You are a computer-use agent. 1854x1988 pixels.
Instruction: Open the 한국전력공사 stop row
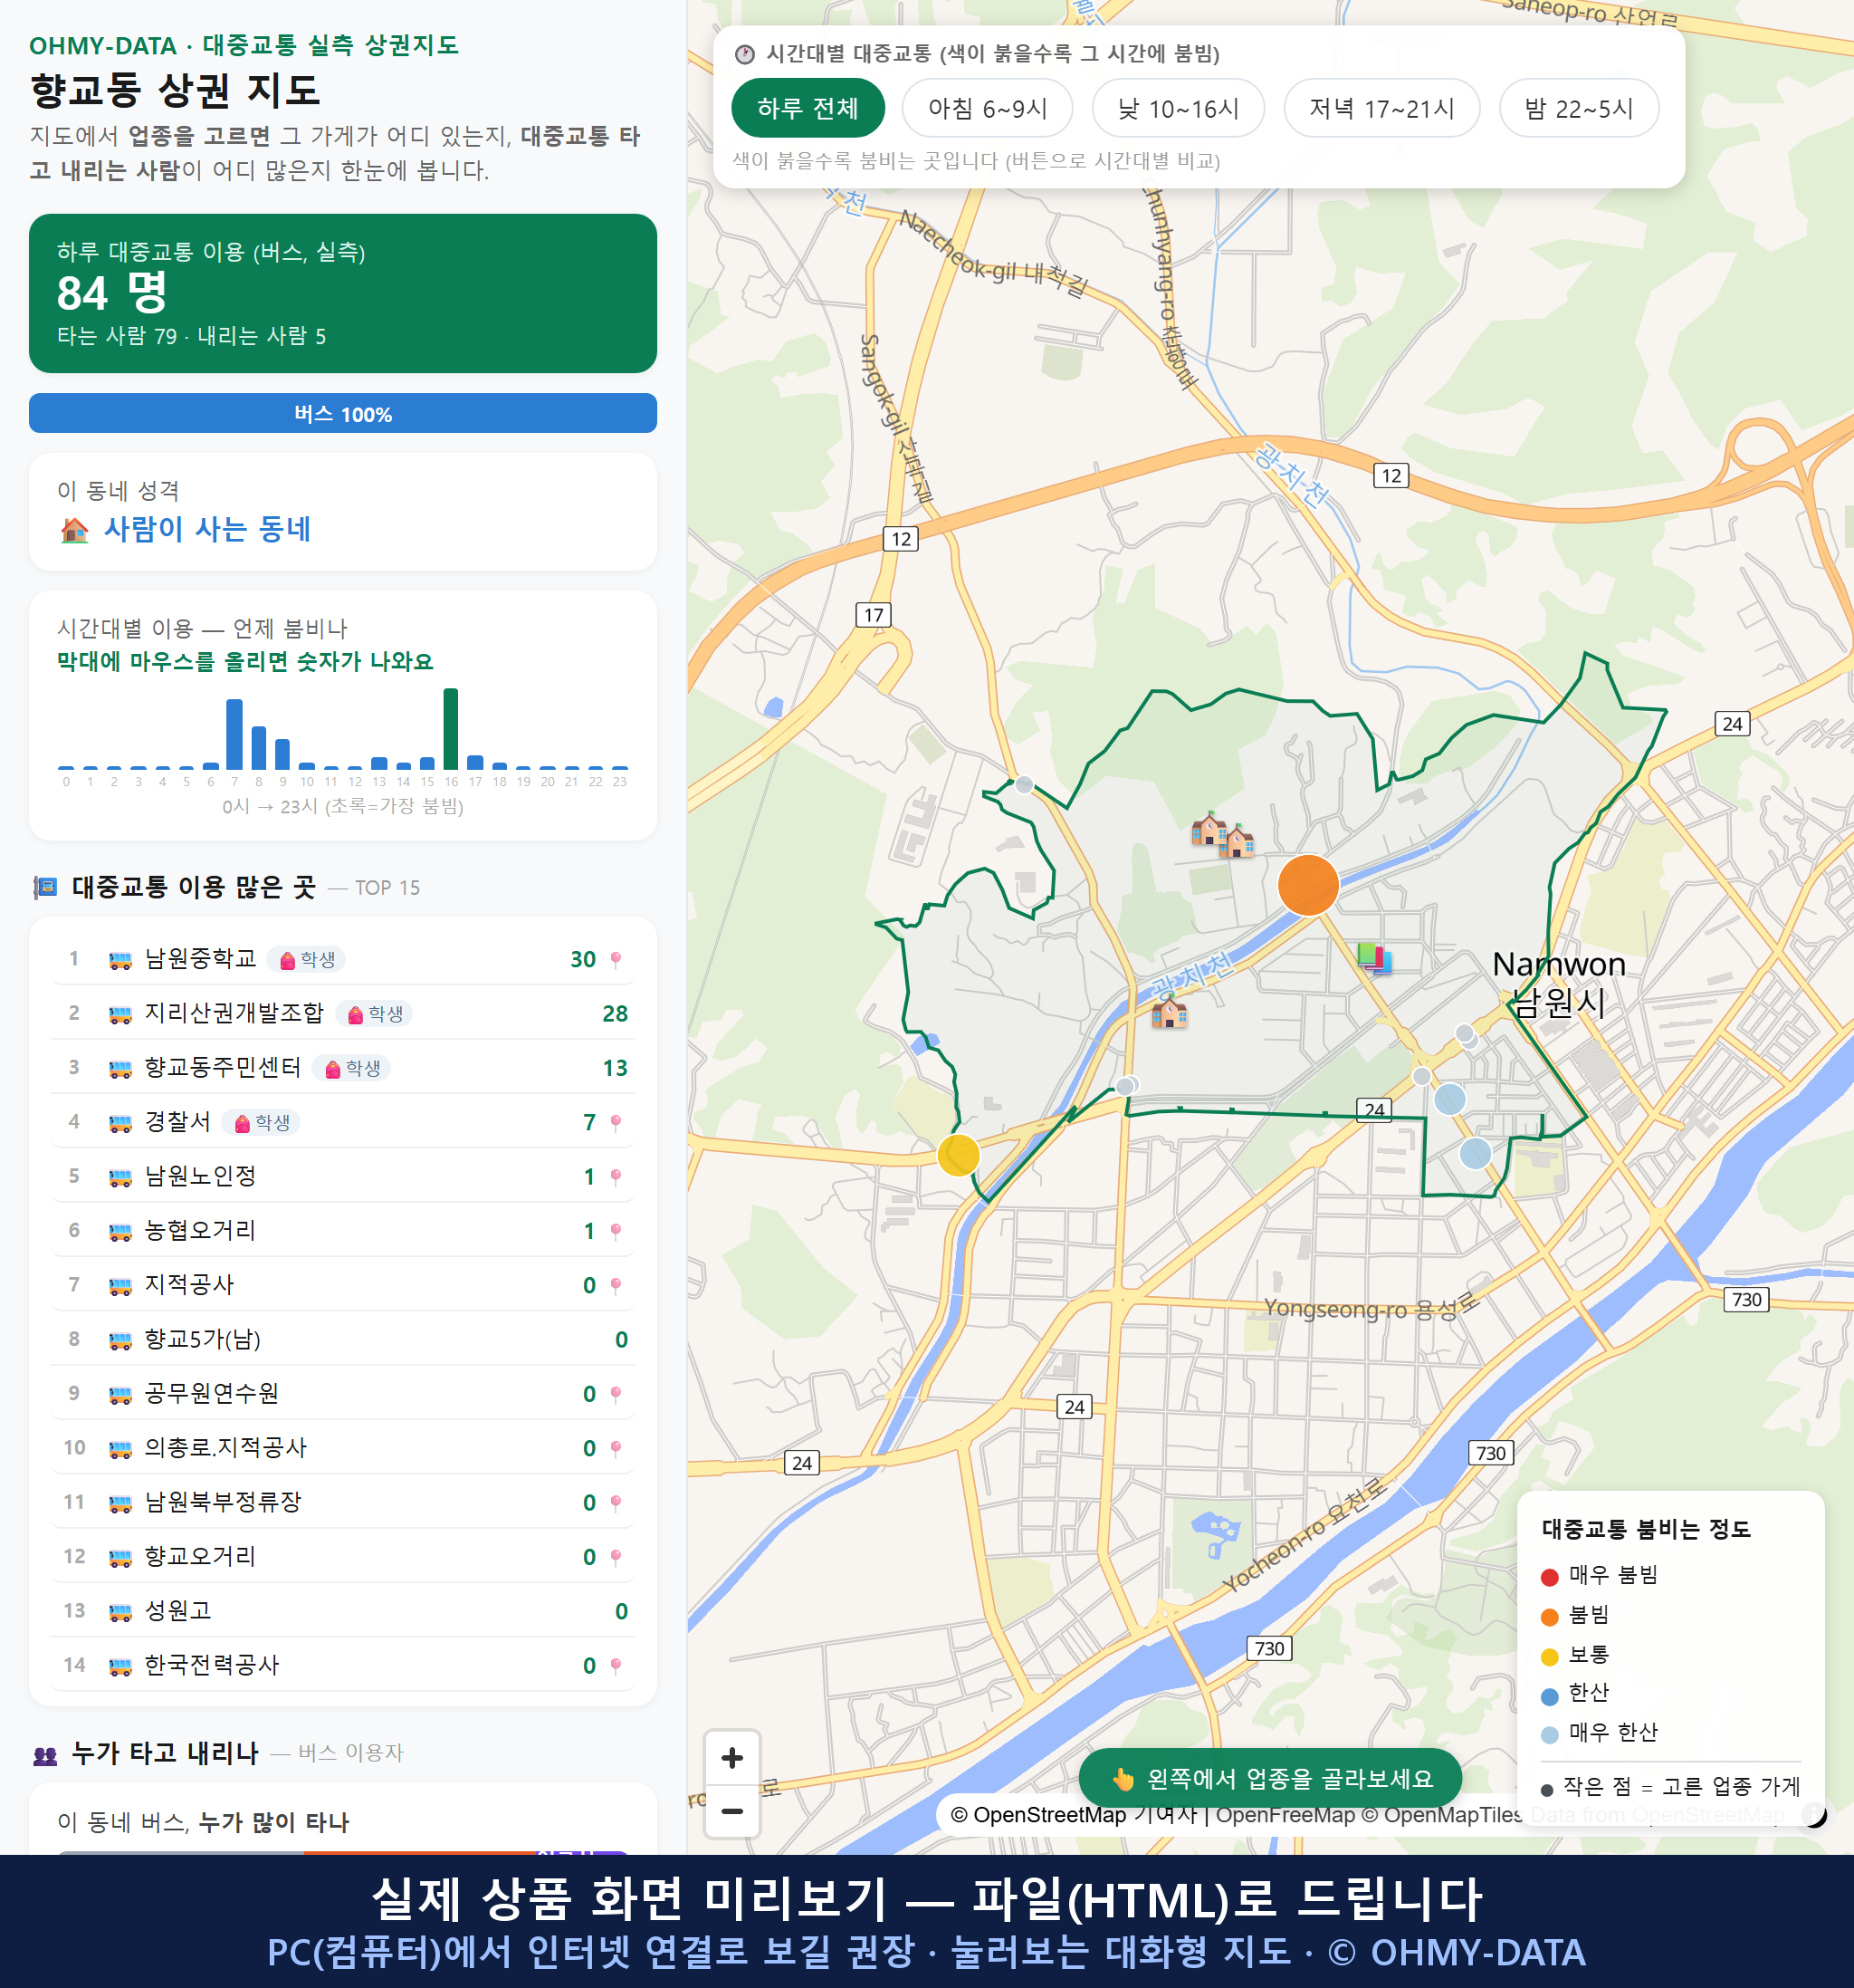pyautogui.click(x=343, y=1665)
